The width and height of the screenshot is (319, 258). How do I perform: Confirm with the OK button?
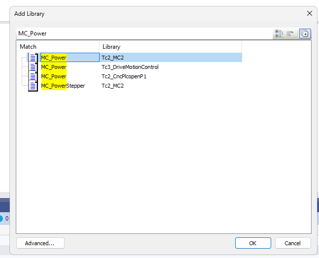click(253, 243)
